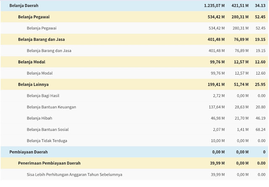Collapse the Belanja Lainnya group row
269x187 pixels.
(34, 85)
